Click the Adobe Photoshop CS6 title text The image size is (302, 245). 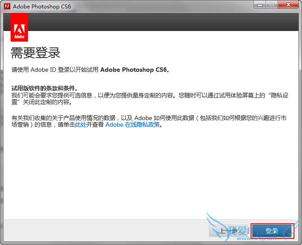coord(42,7)
